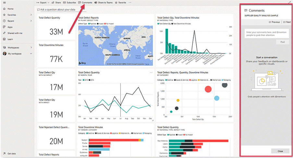This screenshot has width=293, height=158.
Task: Select the Total Defect Quantity 33M tile
Action: pyautogui.click(x=56, y=27)
